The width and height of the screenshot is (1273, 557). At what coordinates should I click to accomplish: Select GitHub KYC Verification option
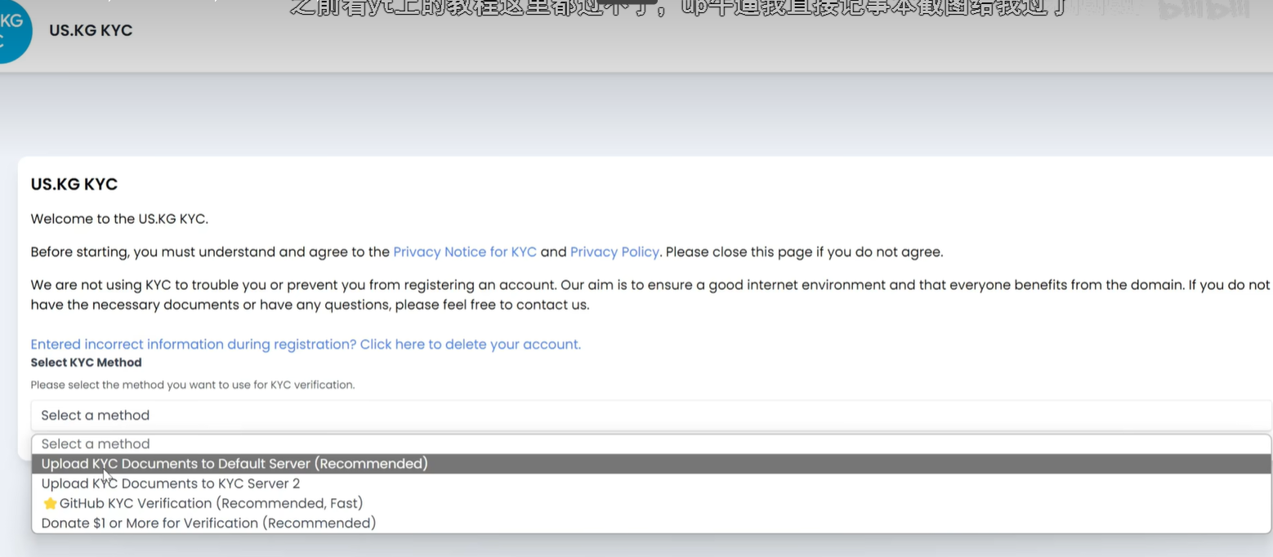pyautogui.click(x=651, y=502)
